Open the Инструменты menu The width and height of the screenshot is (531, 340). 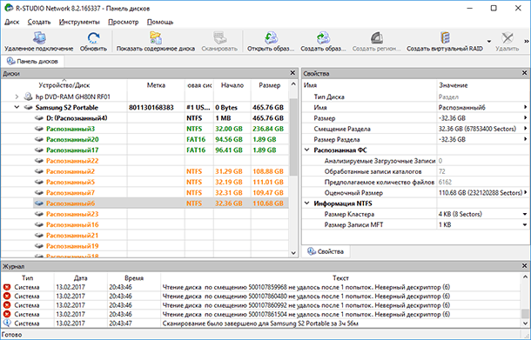point(79,22)
